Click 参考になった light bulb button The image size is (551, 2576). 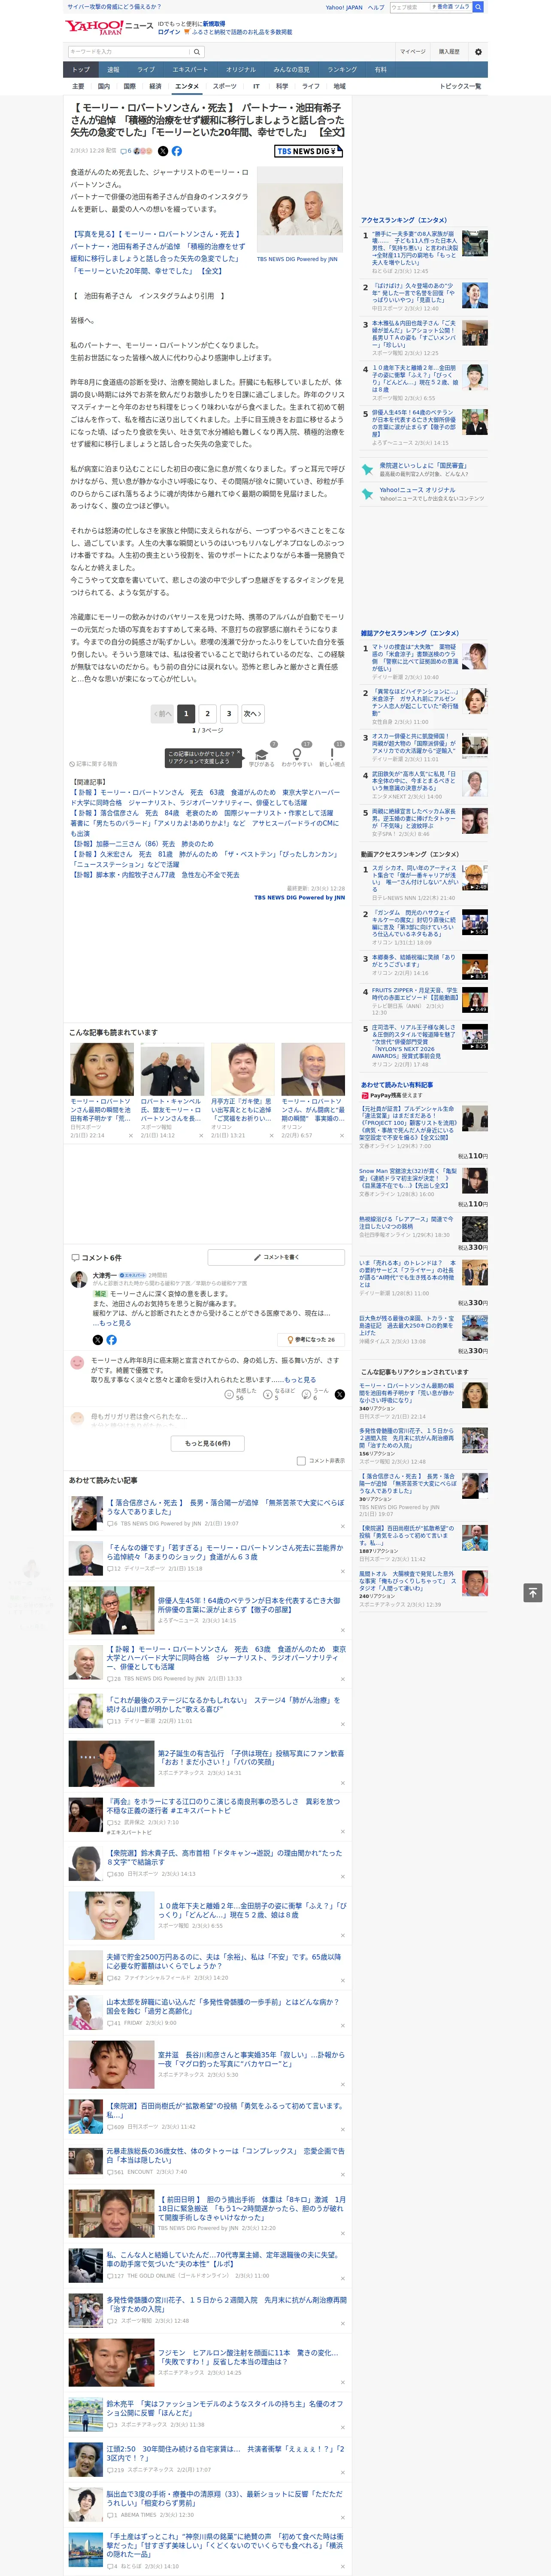point(311,1340)
